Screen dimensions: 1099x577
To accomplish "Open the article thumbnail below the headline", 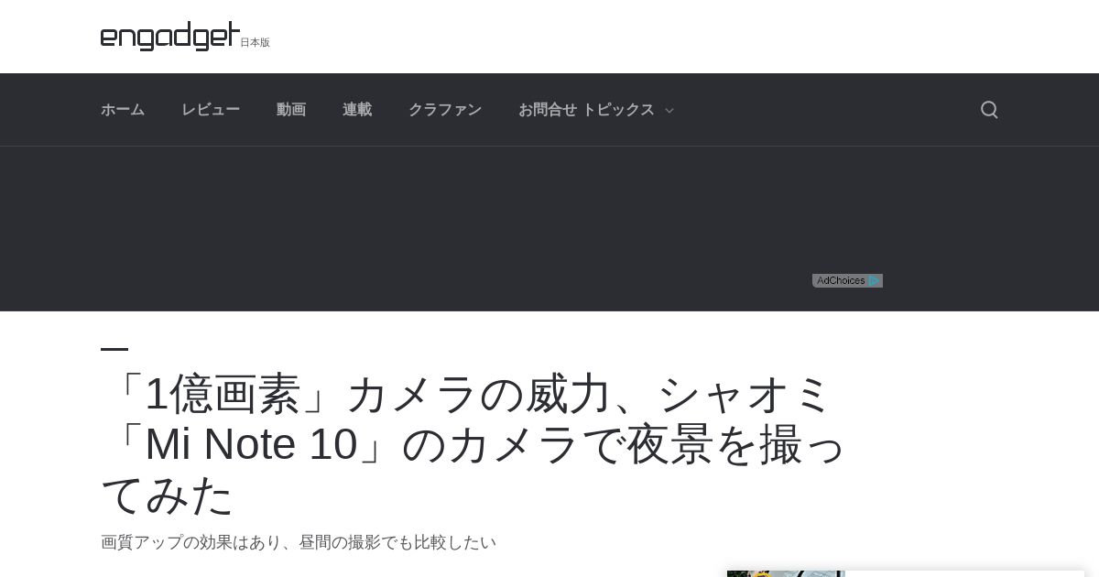I will click(786, 573).
